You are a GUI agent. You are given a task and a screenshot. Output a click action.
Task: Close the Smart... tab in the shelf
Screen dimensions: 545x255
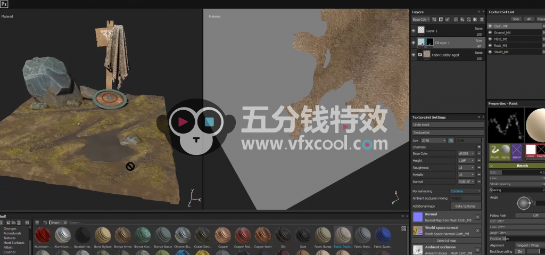(65, 223)
